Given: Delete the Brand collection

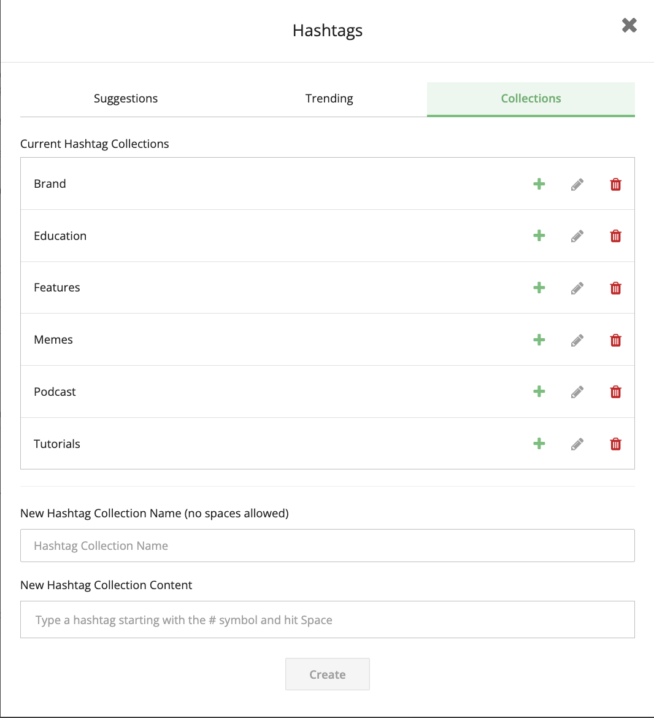Looking at the screenshot, I should click(615, 183).
